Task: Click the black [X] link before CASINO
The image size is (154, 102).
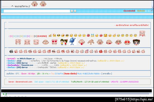Action: point(35,36)
